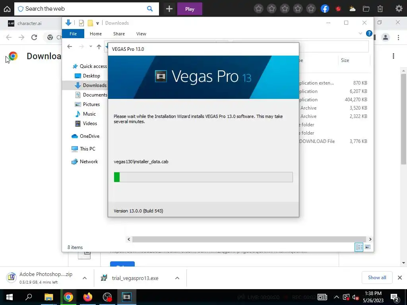
Task: Click the DOWNLOAD File type cell
Action: (317, 141)
